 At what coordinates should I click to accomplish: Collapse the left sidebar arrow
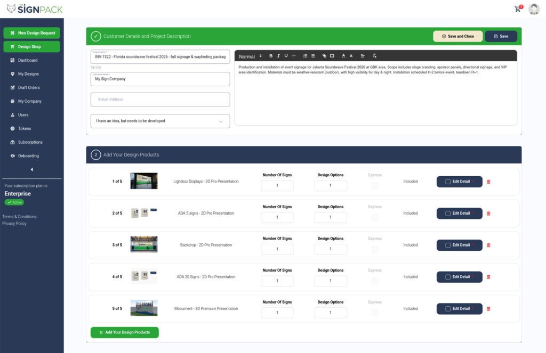[x=31, y=170]
